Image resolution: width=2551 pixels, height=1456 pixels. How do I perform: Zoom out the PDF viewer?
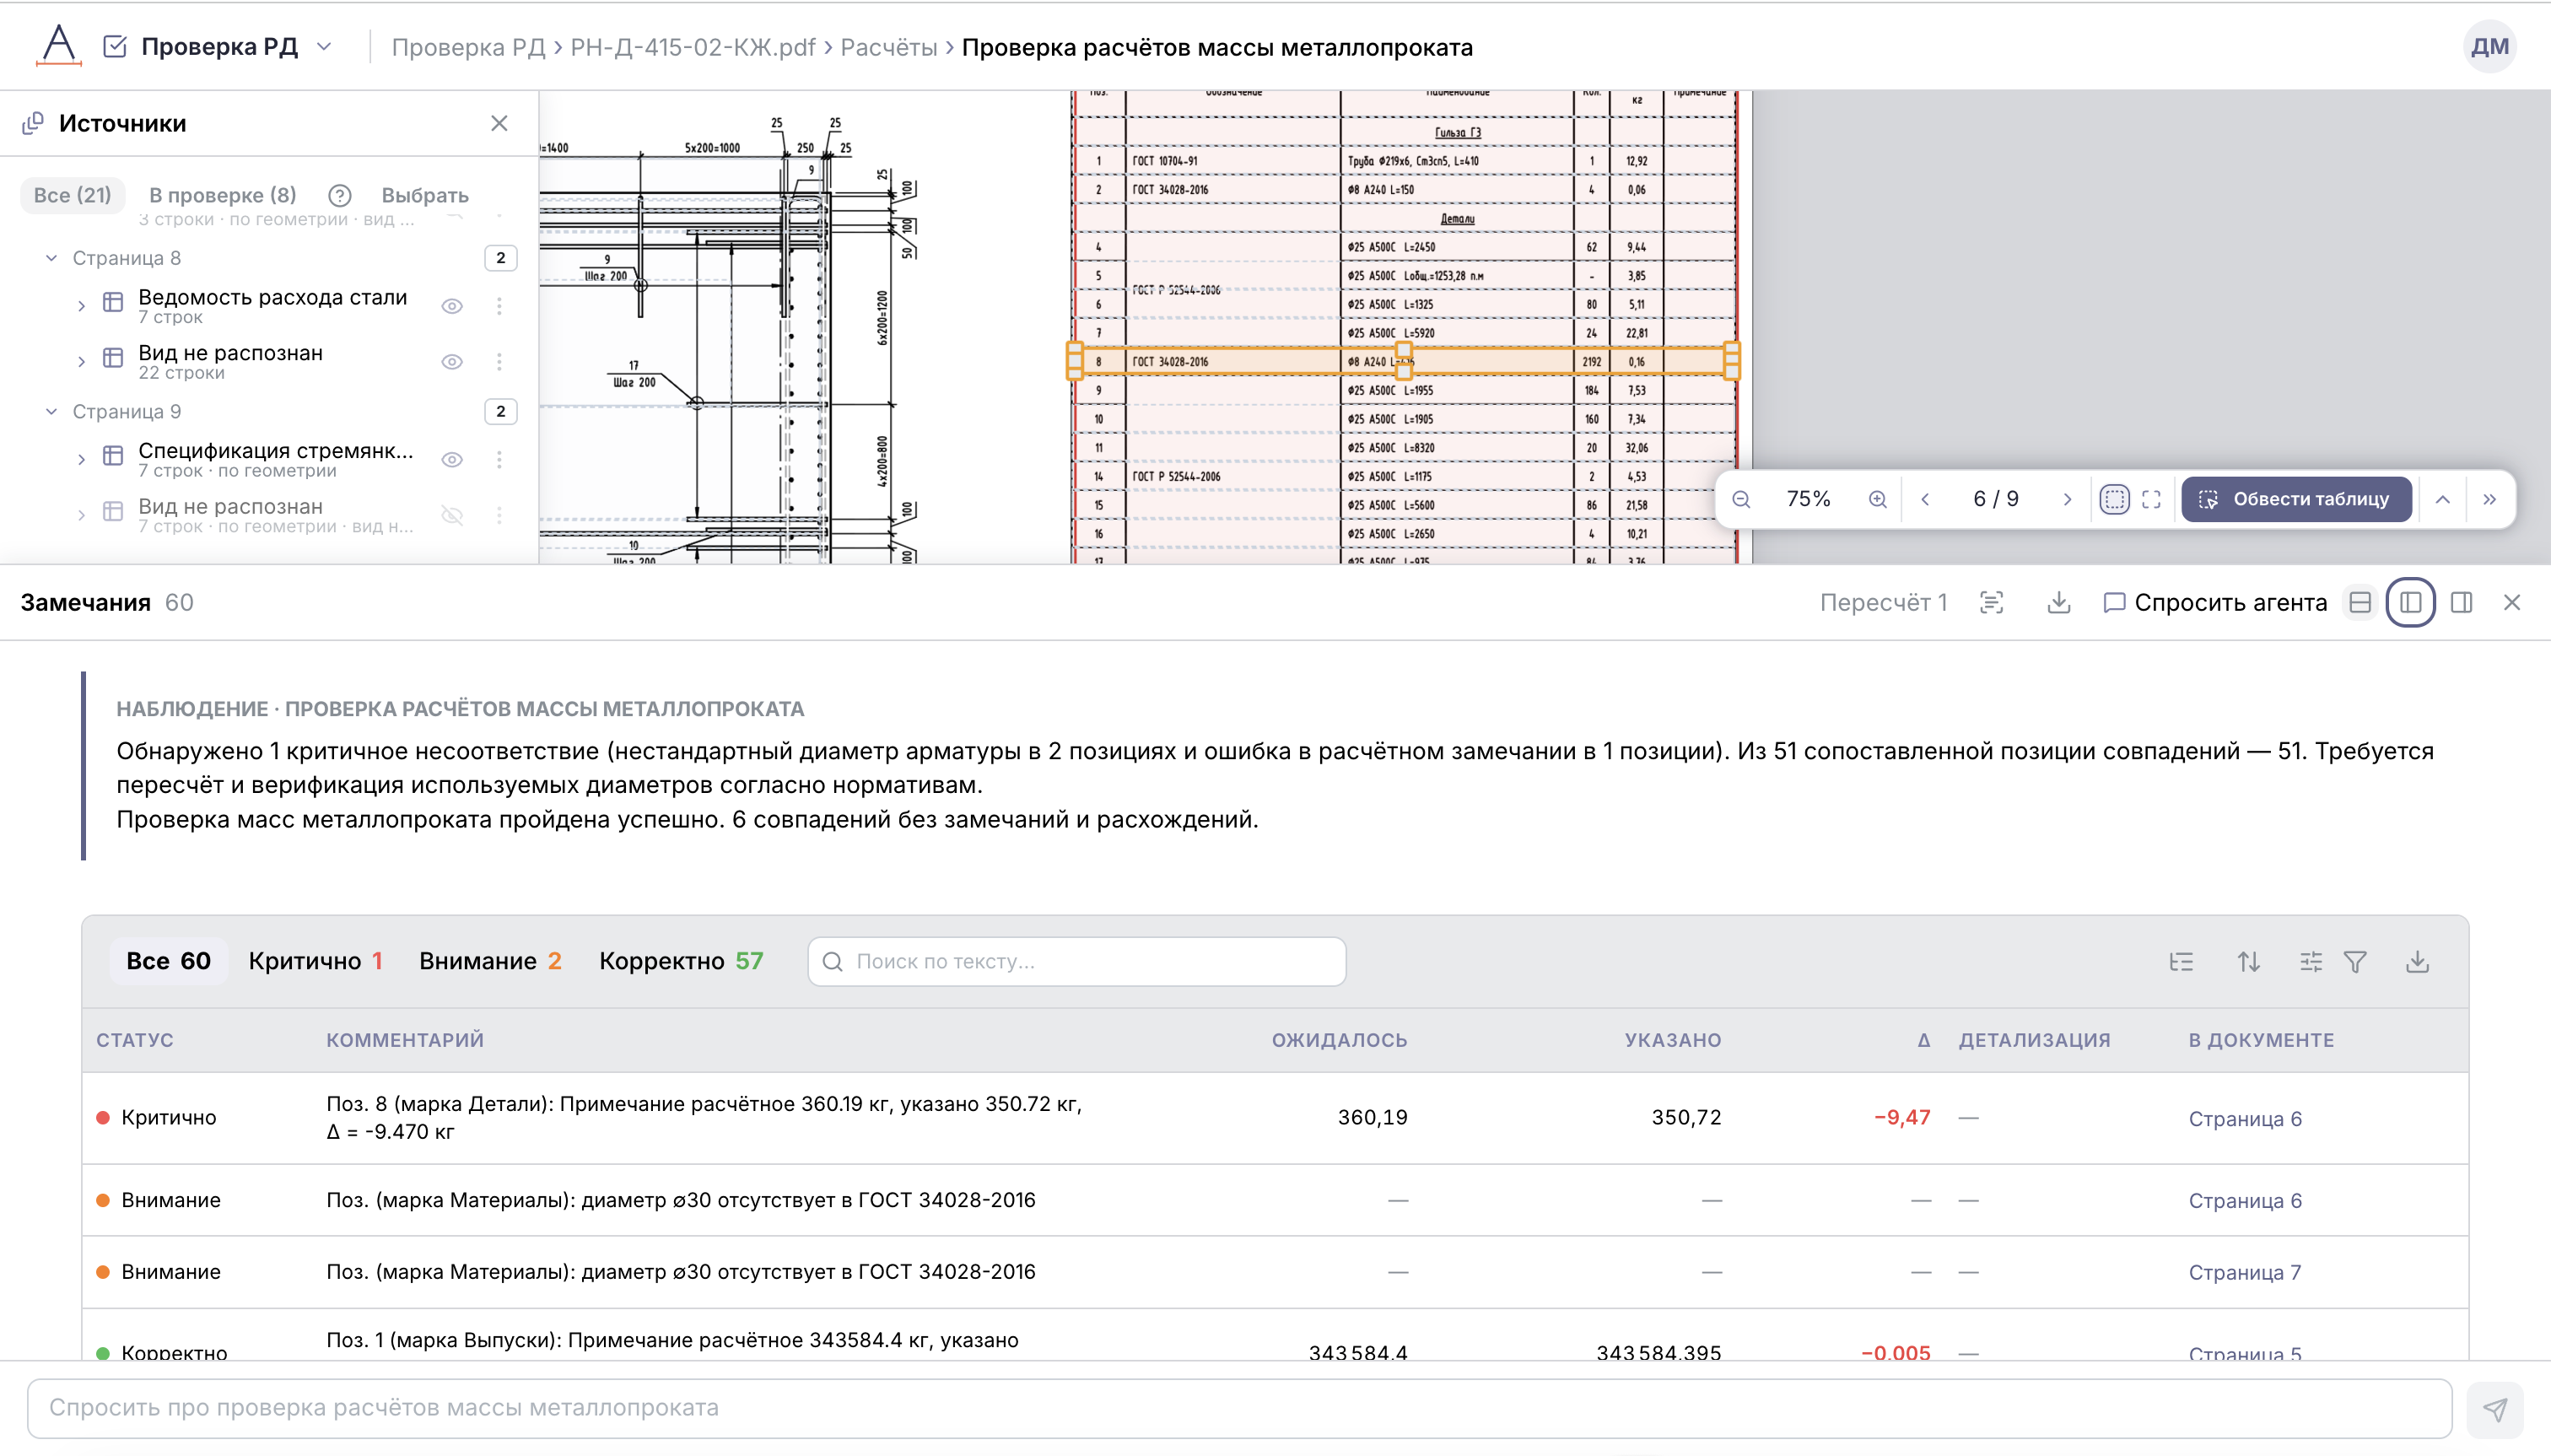click(x=1741, y=499)
